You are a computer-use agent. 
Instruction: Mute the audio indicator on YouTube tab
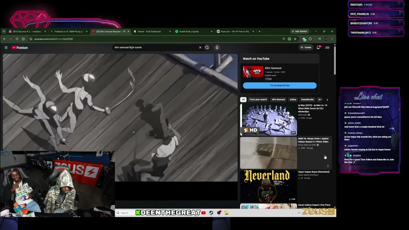(x=124, y=31)
